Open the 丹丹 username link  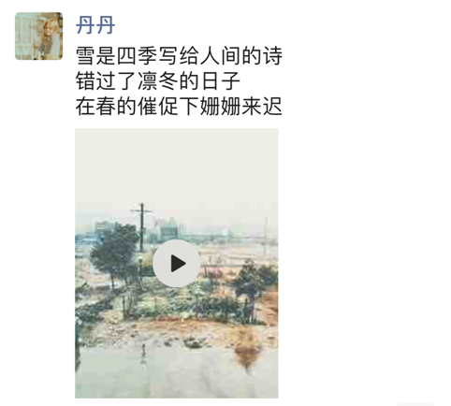coord(95,25)
